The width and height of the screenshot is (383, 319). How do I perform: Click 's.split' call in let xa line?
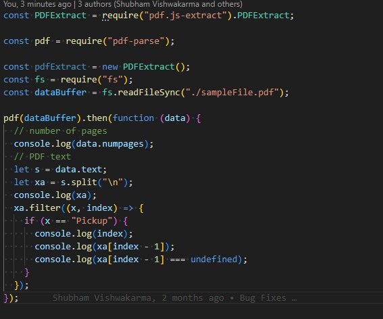tap(78, 182)
